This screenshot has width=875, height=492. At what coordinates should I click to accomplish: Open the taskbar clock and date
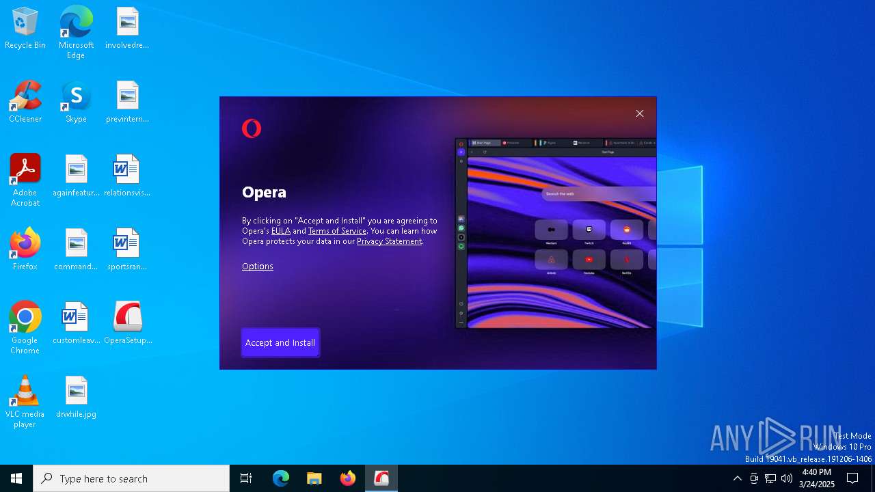tap(817, 478)
